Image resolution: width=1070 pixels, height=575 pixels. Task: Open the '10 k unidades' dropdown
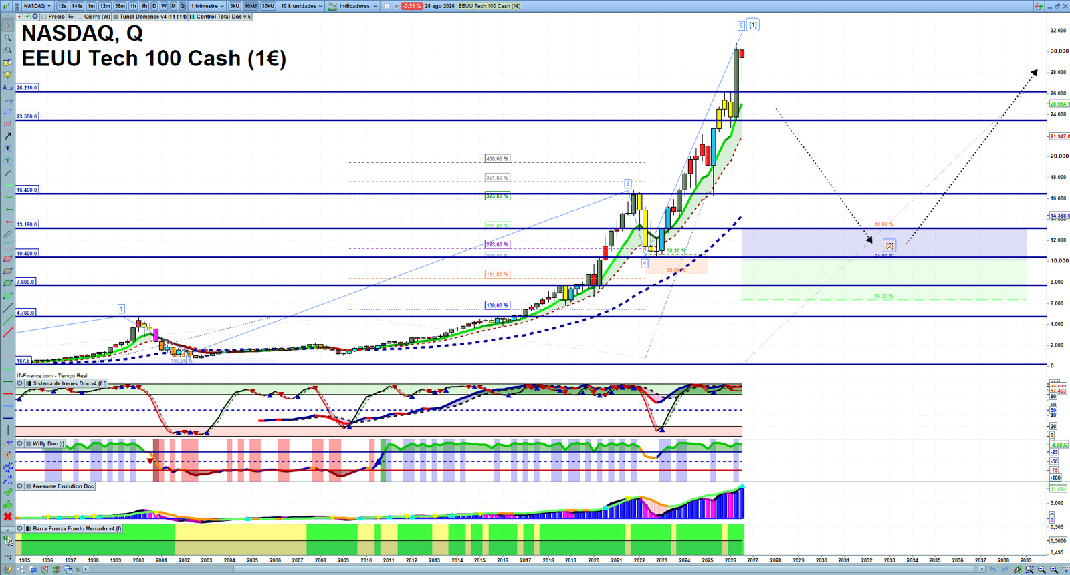click(x=301, y=6)
